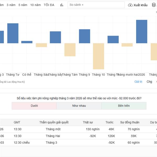Open the chart type bar icon
157x157 pixels.
tap(62, 5)
